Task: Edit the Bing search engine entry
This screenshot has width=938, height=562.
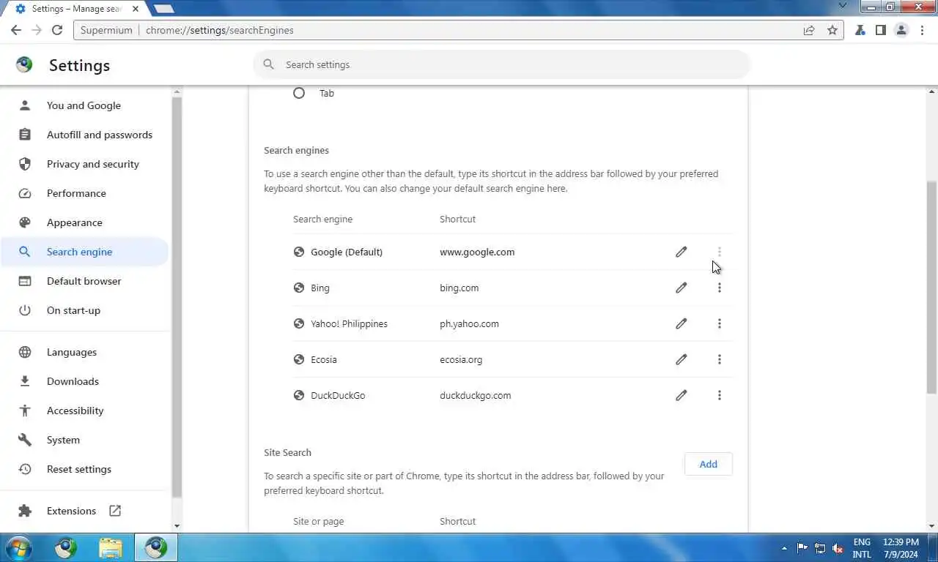Action: 682,288
